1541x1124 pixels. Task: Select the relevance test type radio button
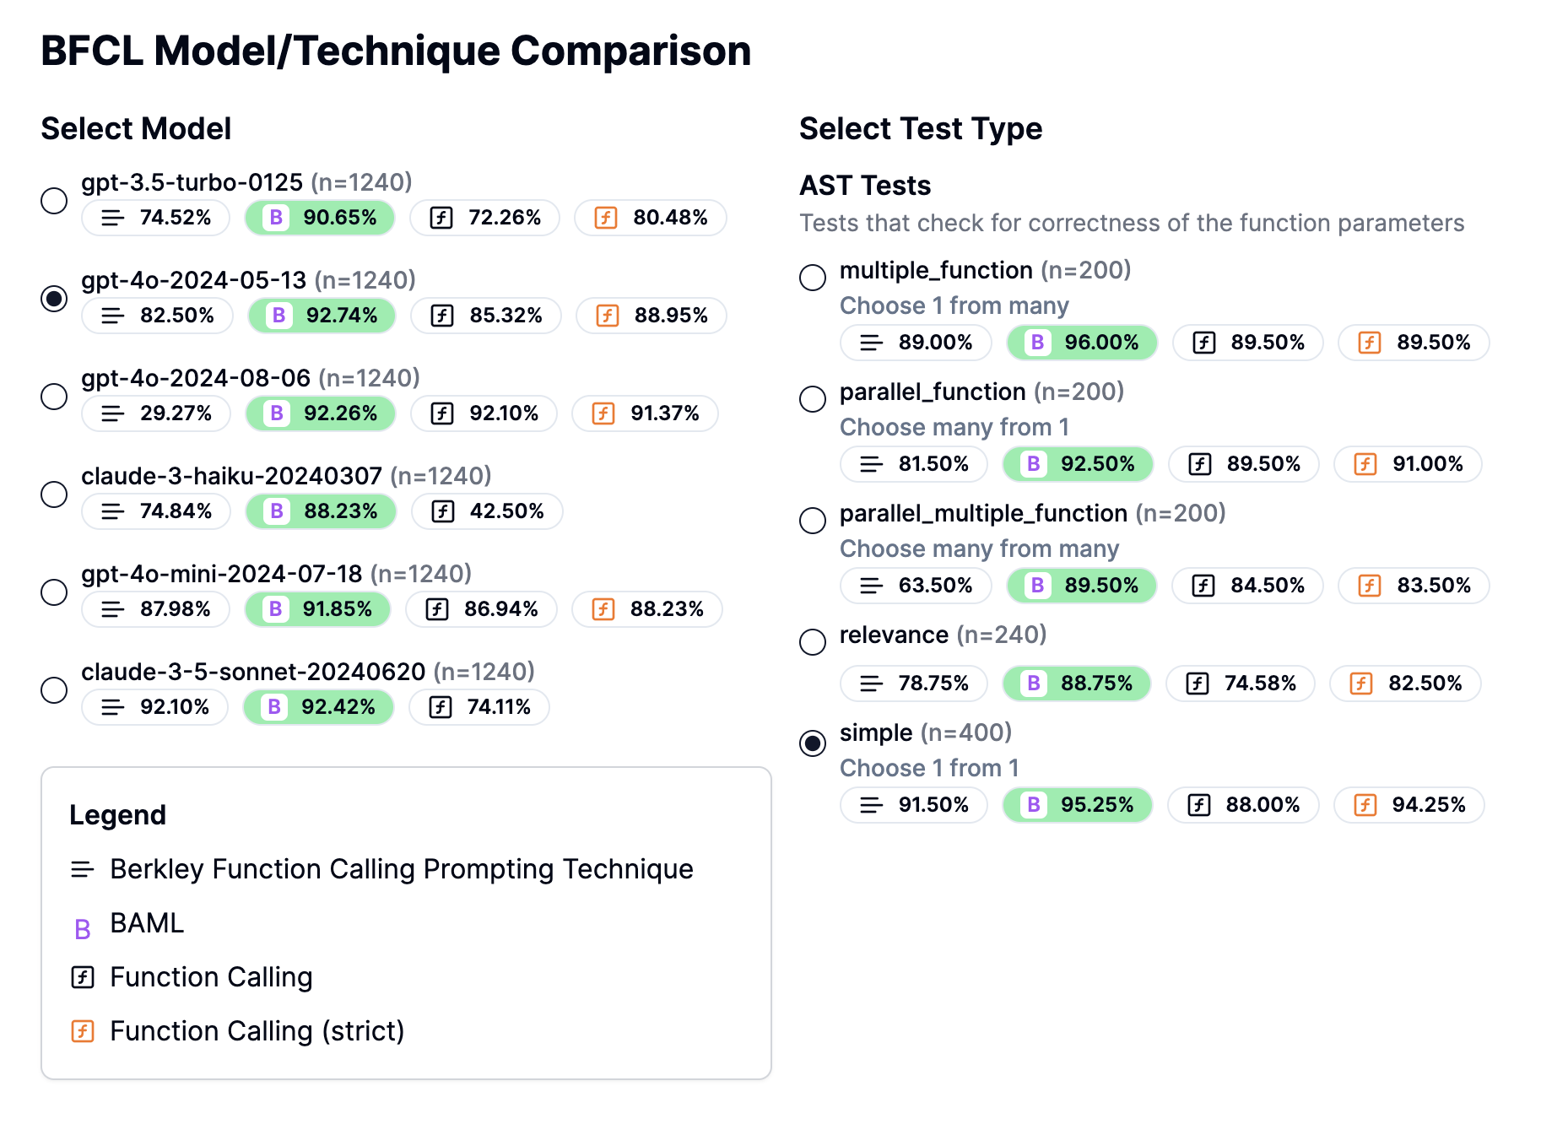pyautogui.click(x=813, y=641)
